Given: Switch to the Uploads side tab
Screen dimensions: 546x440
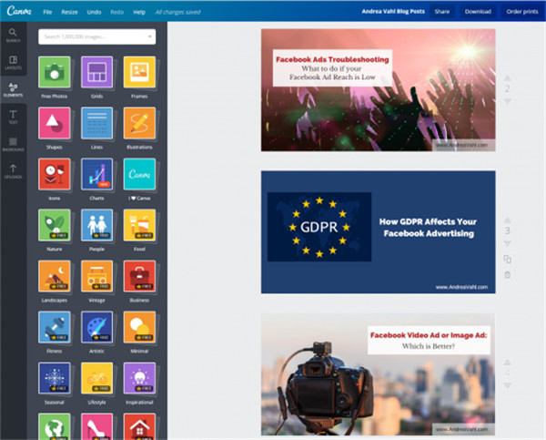Looking at the screenshot, I should 14,171.
